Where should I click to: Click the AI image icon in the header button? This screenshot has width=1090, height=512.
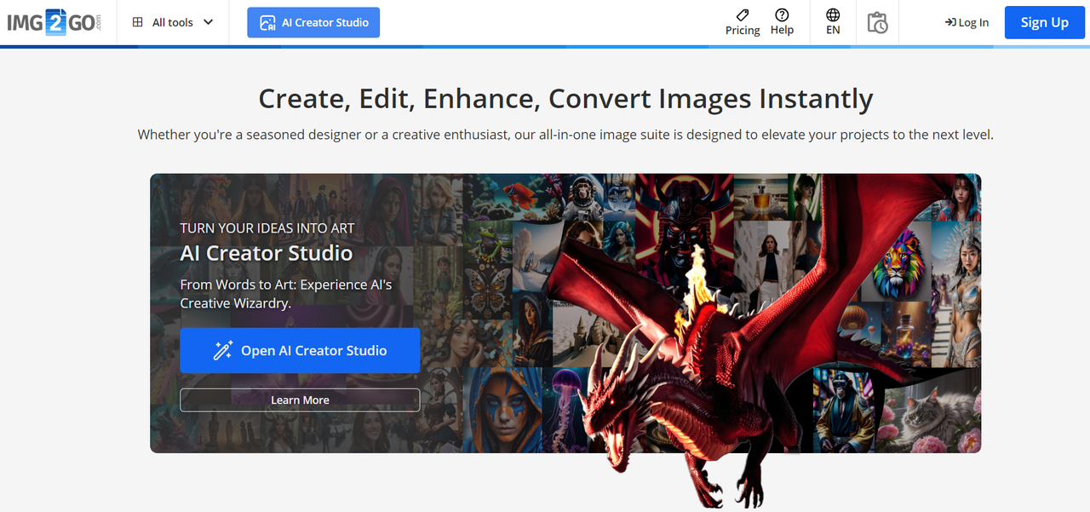coord(267,23)
